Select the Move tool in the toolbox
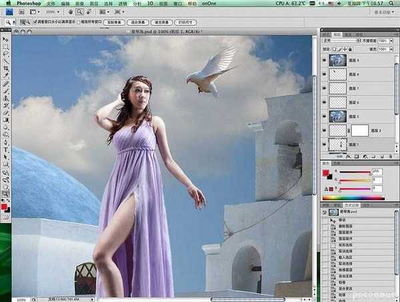400x302 pixels. tap(5, 40)
